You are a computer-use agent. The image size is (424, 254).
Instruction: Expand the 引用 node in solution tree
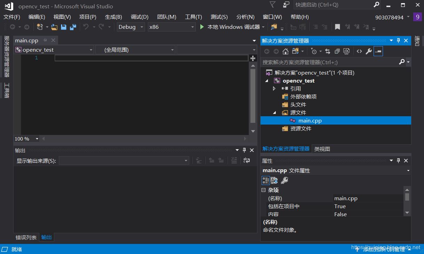pyautogui.click(x=274, y=88)
